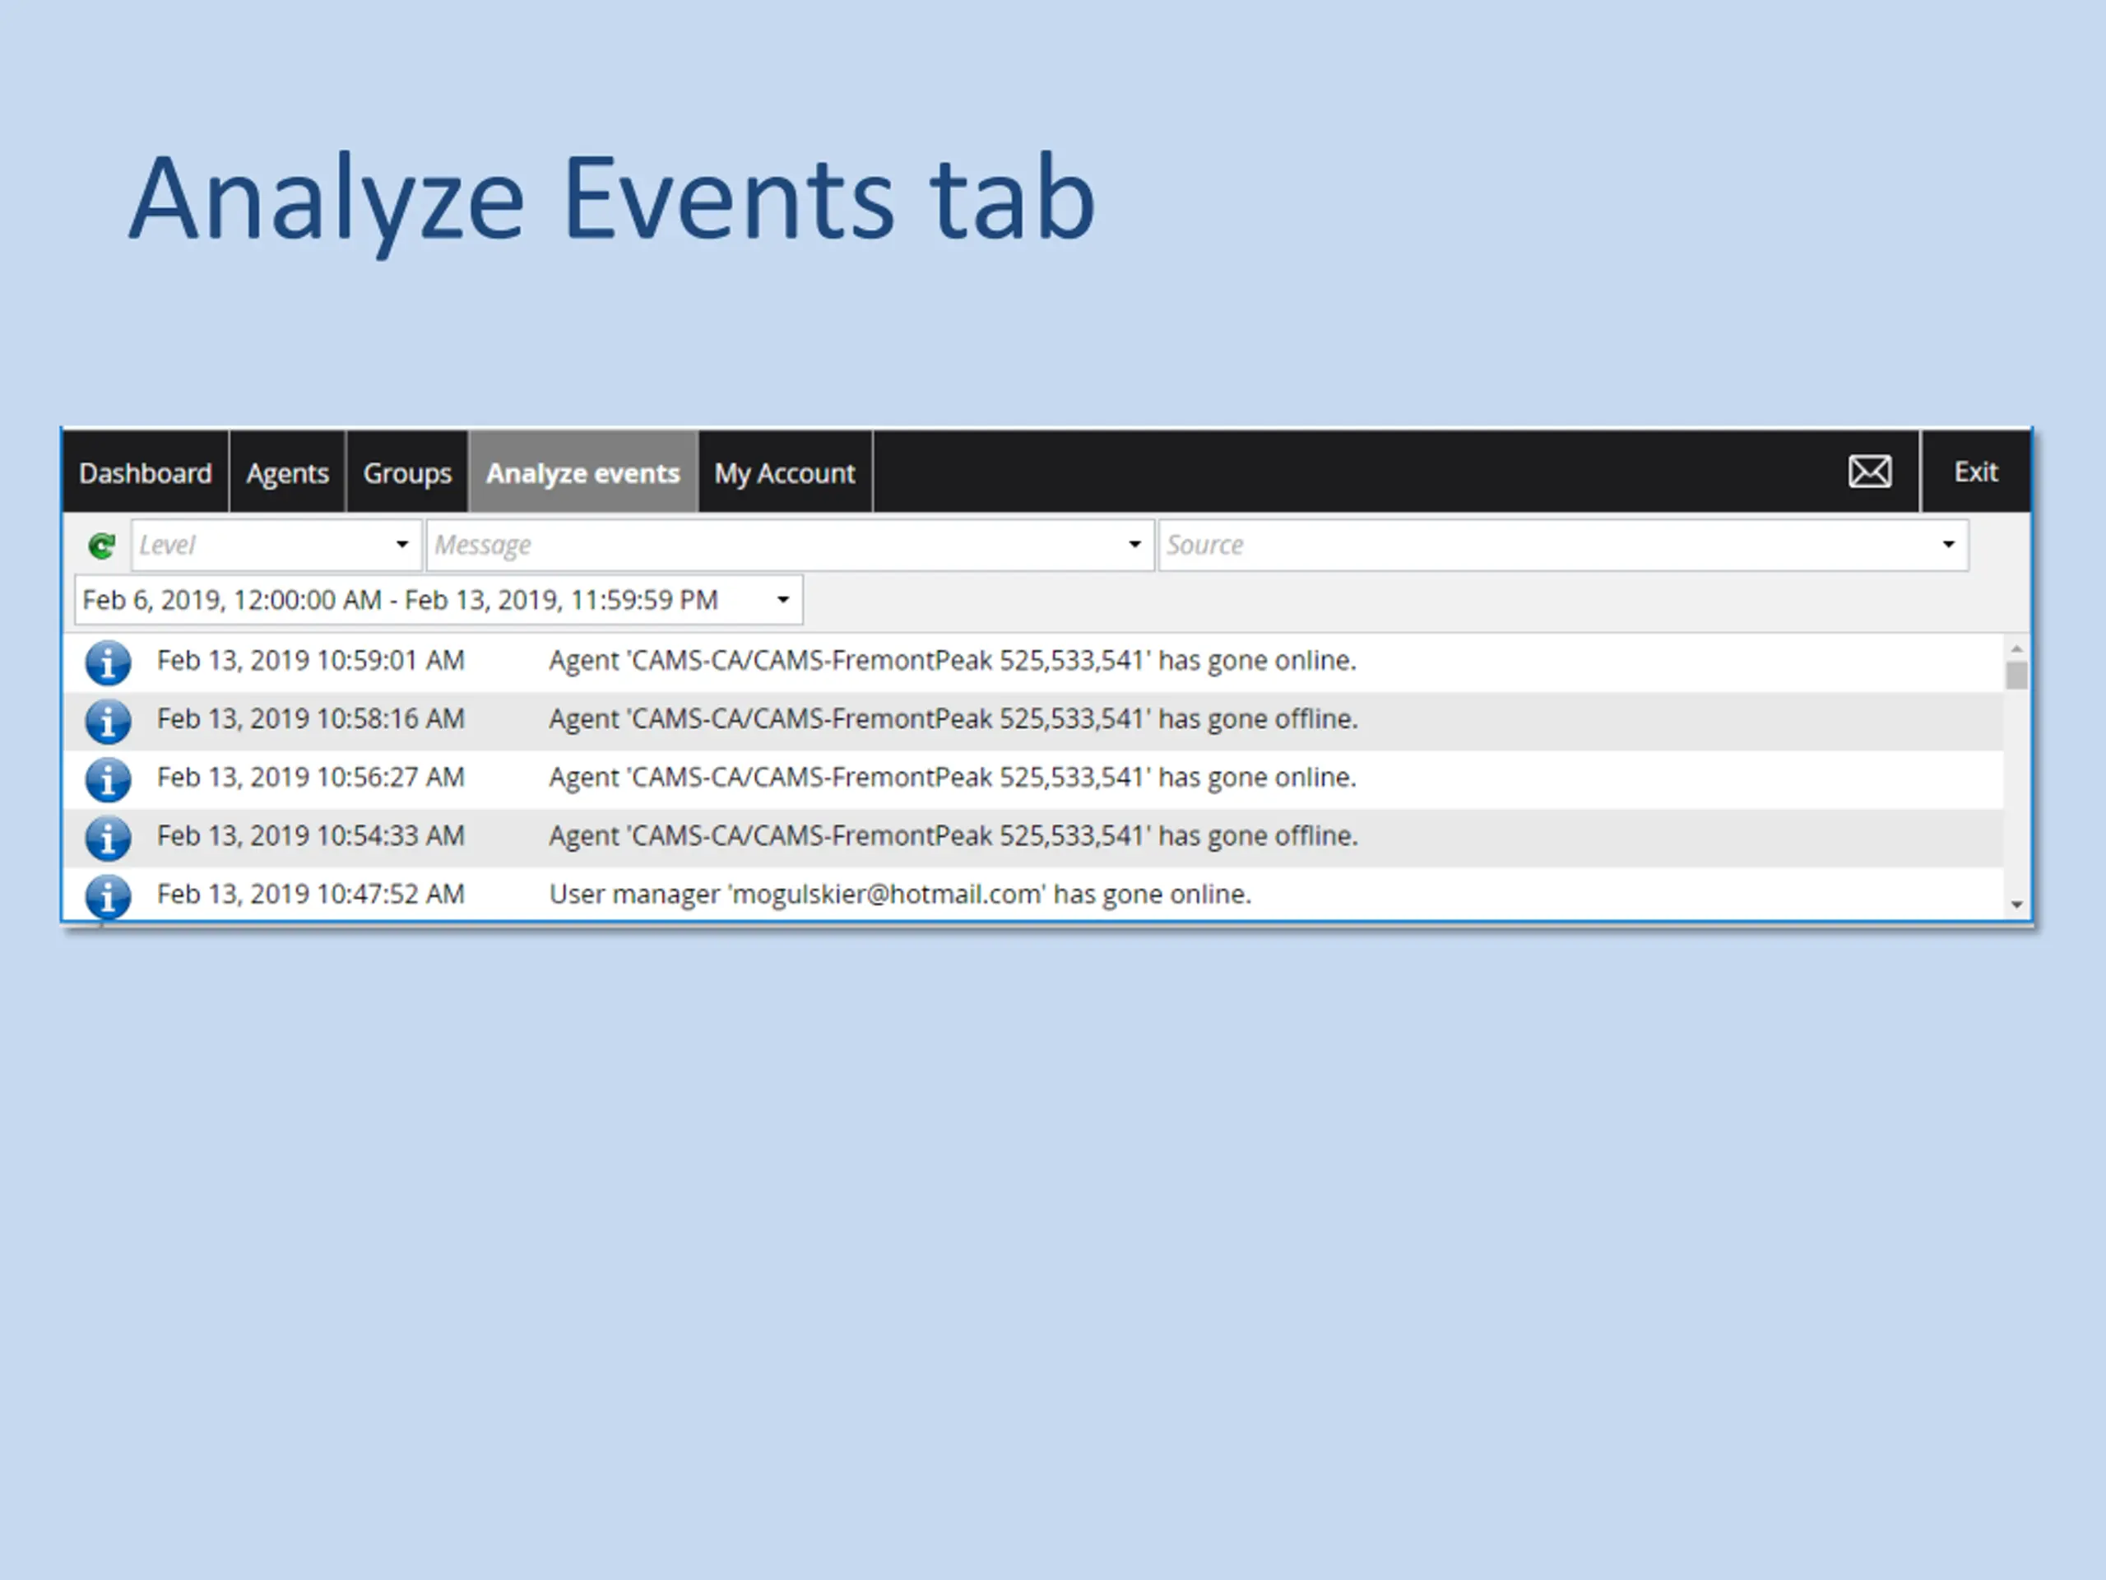Select timestamp Feb 13, 2019 10:56:27 AM
The width and height of the screenshot is (2106, 1580).
[310, 777]
